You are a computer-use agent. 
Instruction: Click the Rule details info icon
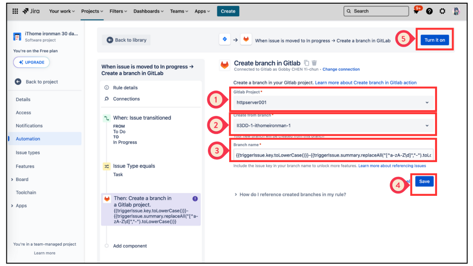point(107,87)
